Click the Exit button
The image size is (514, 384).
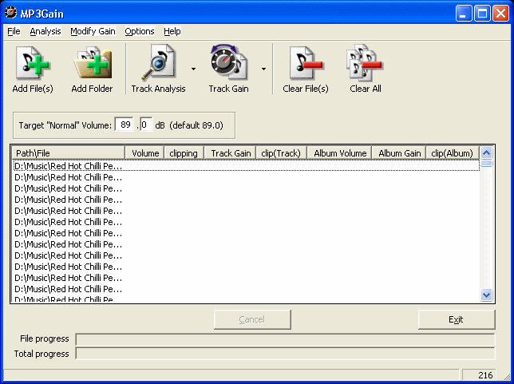point(457,319)
